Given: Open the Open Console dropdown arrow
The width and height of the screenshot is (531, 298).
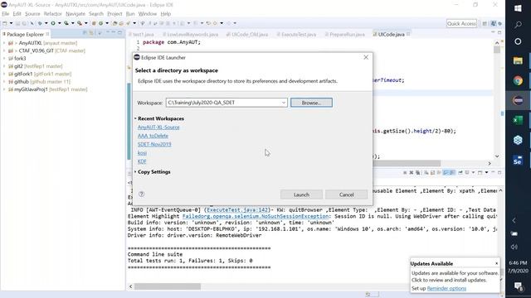Looking at the screenshot, I should tap(487, 173).
